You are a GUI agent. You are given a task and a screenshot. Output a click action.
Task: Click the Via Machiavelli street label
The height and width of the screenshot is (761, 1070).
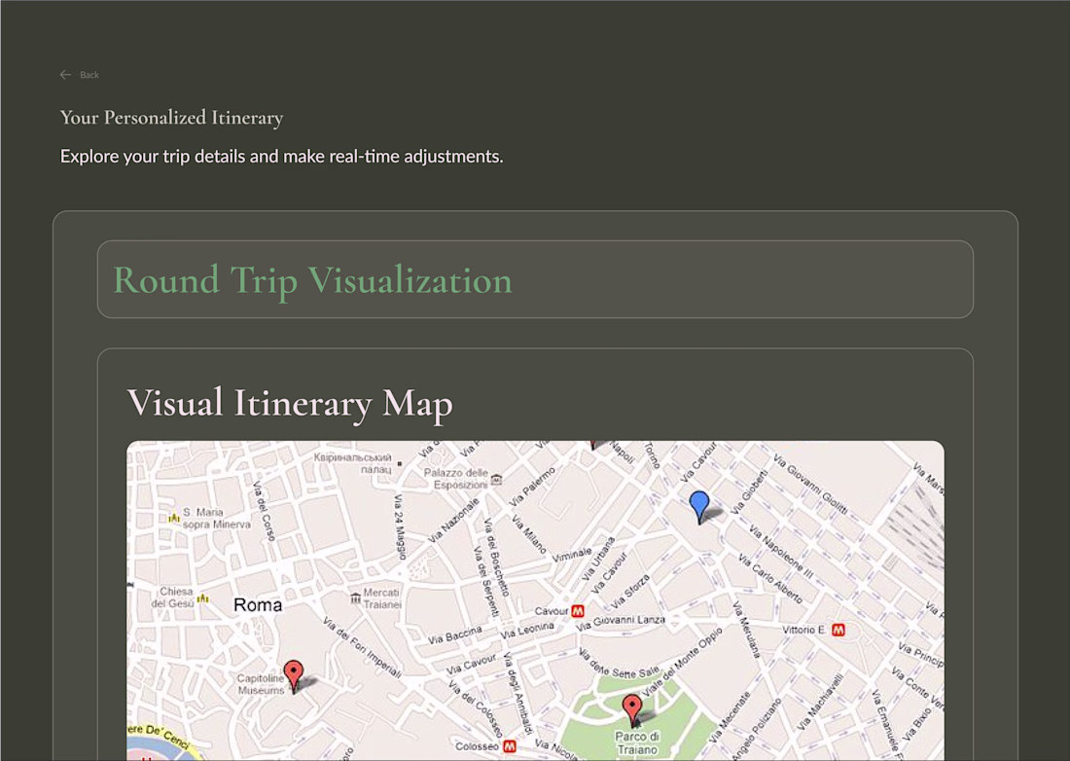pyautogui.click(x=822, y=703)
